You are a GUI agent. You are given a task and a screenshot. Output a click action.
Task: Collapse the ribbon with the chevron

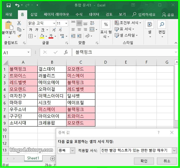coord(176,43)
